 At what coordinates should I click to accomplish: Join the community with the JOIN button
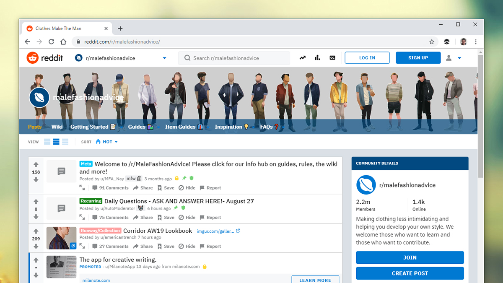pyautogui.click(x=410, y=257)
